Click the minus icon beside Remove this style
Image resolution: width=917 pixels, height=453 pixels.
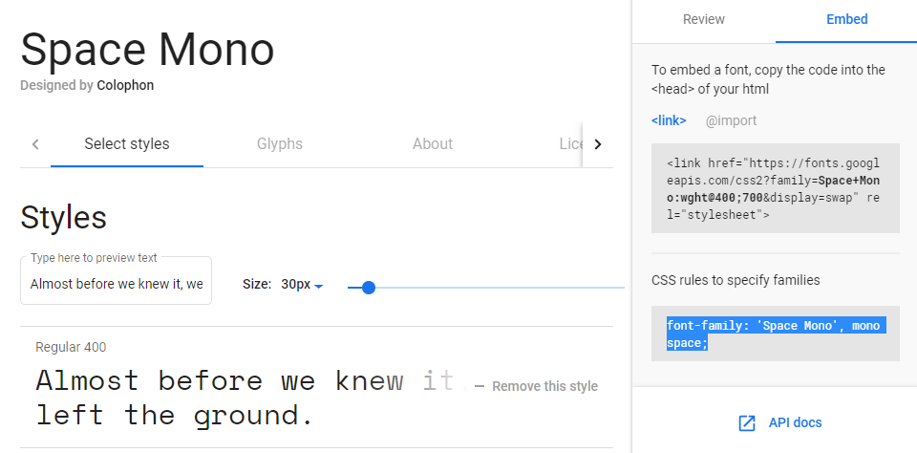[480, 386]
